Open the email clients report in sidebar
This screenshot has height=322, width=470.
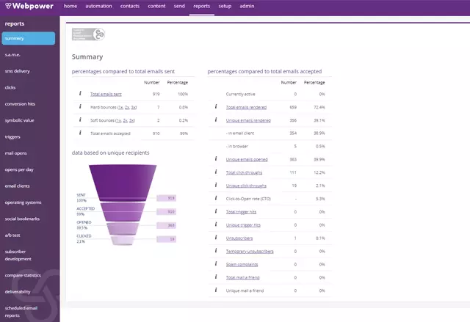pyautogui.click(x=18, y=186)
